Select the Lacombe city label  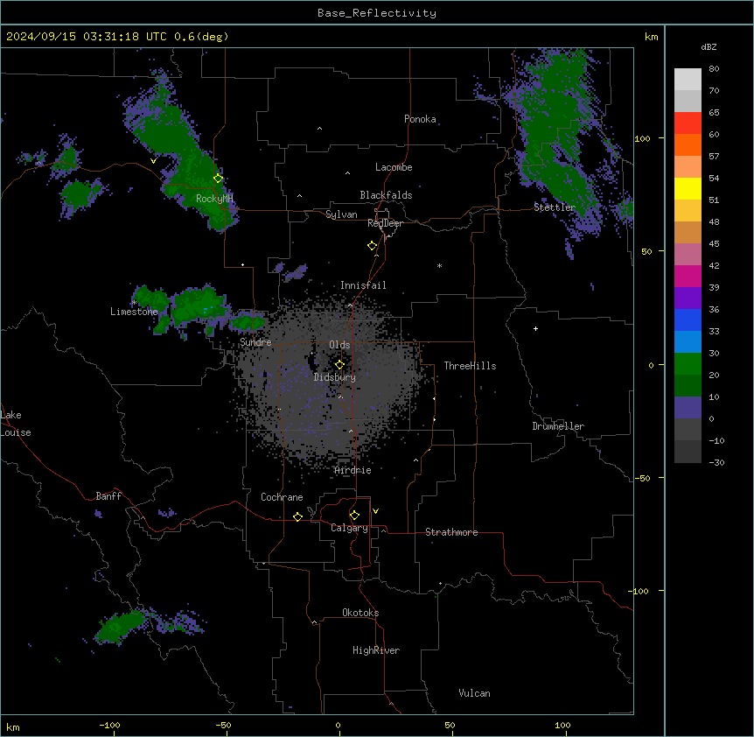pos(394,167)
